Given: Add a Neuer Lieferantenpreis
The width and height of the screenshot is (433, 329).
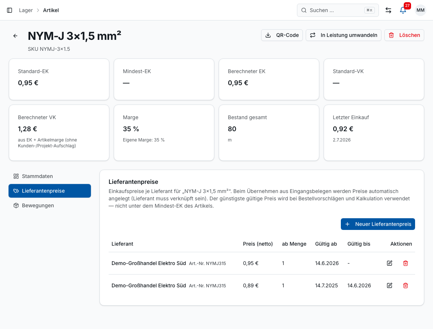Looking at the screenshot, I should coord(378,224).
